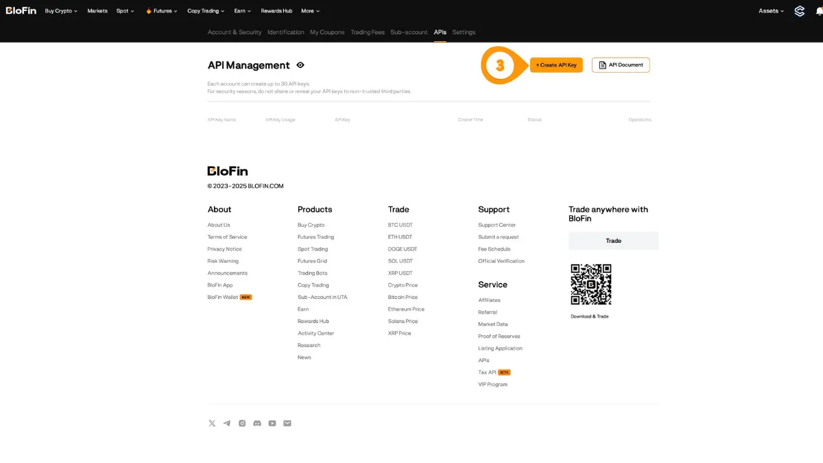Open Sub-Account in UTA link
The height and width of the screenshot is (463, 823).
(322, 297)
